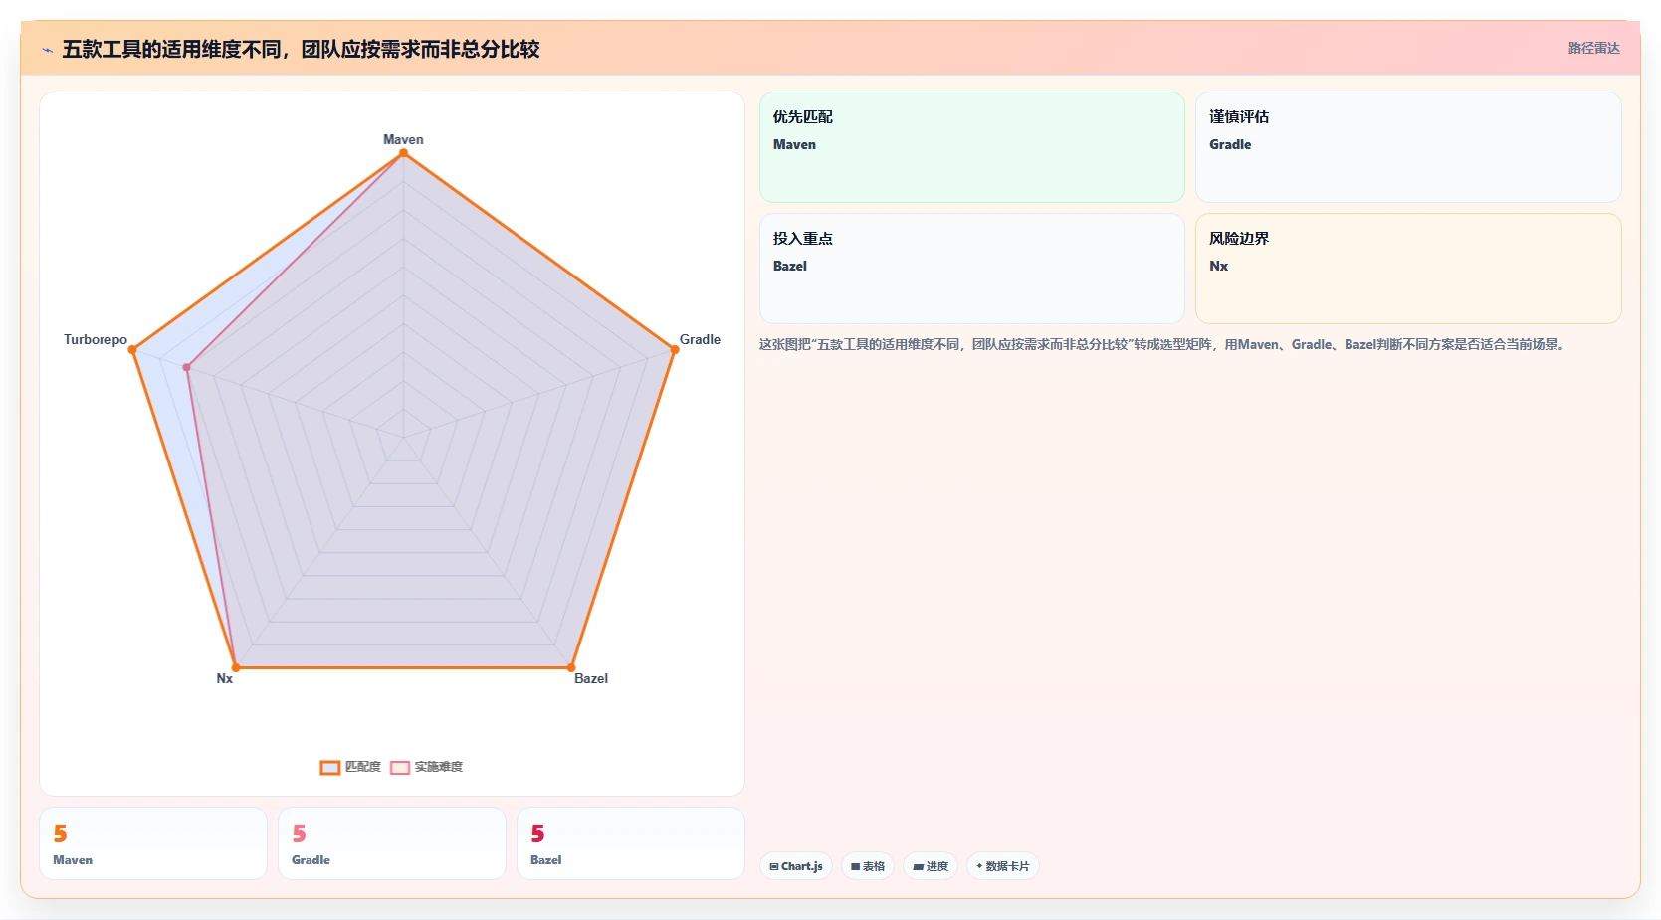Click the description paragraph starting 这张图把
The width and height of the screenshot is (1661, 920).
point(1162,344)
